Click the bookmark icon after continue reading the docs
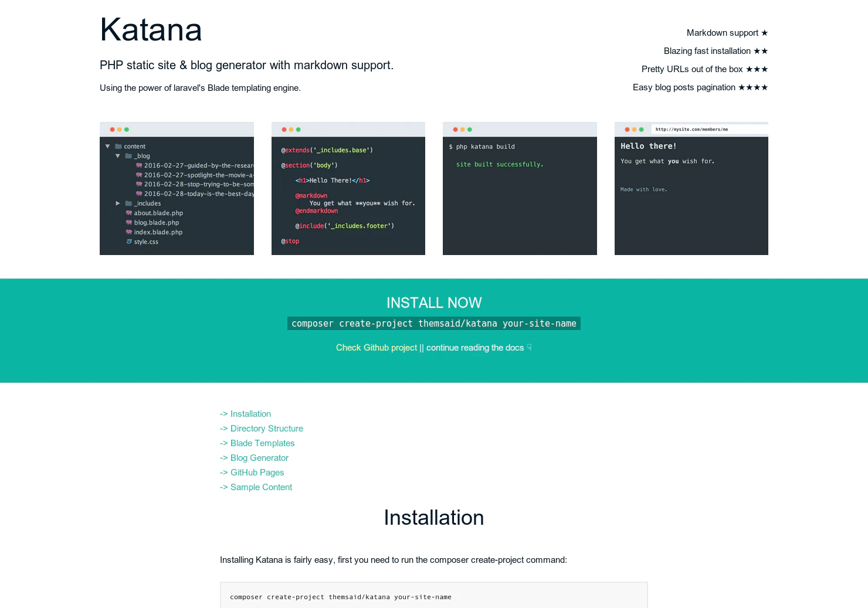The width and height of the screenshot is (868, 608). click(529, 347)
